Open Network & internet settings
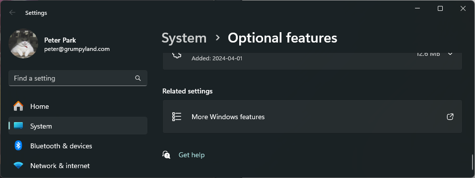Image resolution: width=475 pixels, height=178 pixels. click(78, 166)
